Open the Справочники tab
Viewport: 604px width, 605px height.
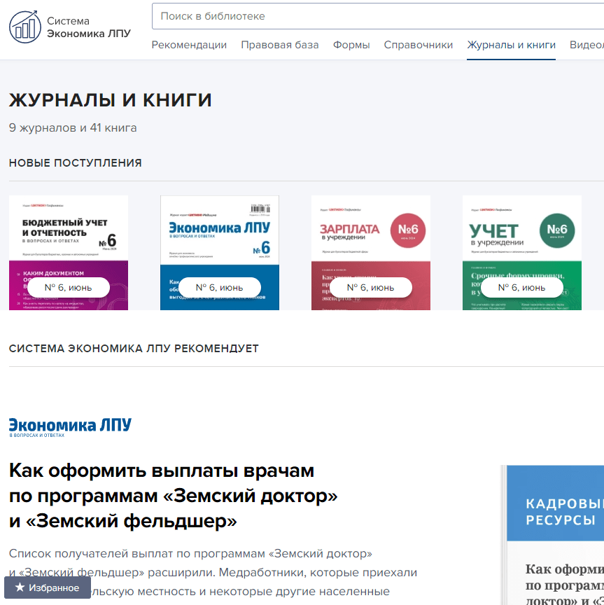tap(418, 45)
